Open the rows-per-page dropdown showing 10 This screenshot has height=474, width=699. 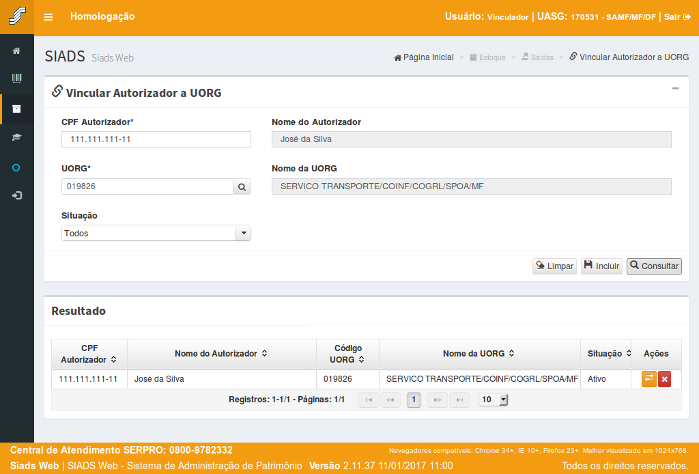(493, 400)
